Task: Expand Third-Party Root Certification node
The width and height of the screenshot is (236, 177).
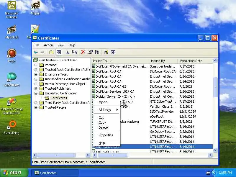Action: coord(36,103)
